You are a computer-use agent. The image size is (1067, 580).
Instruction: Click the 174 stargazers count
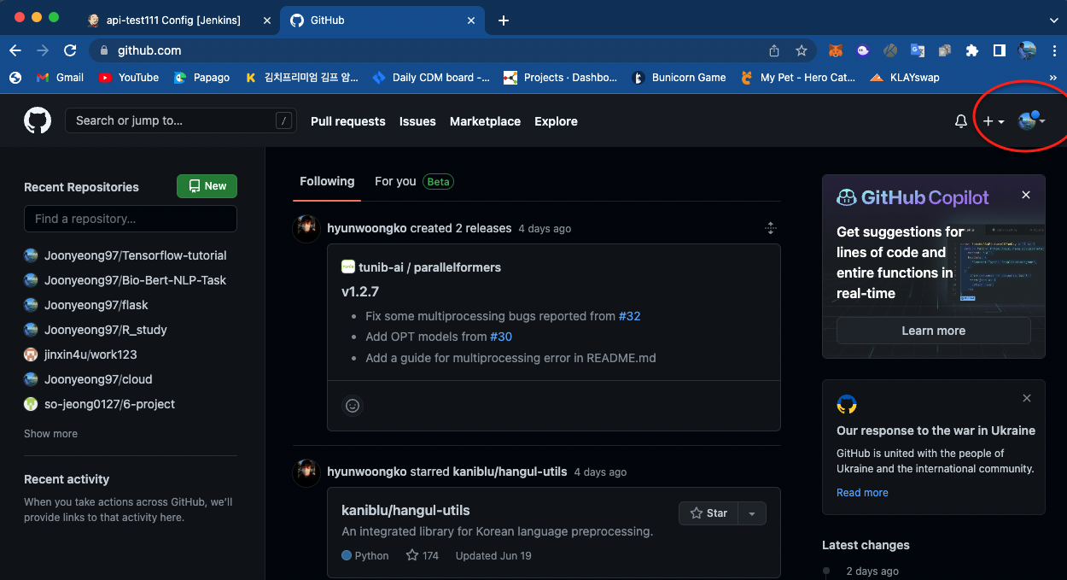423,555
